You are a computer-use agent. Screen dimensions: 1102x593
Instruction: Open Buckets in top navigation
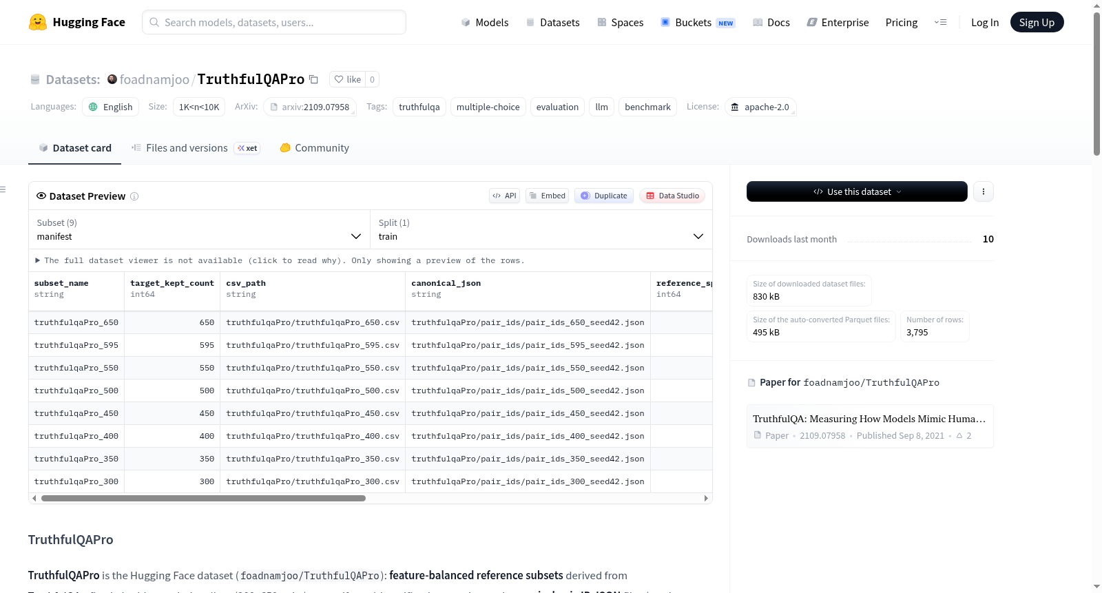click(698, 22)
